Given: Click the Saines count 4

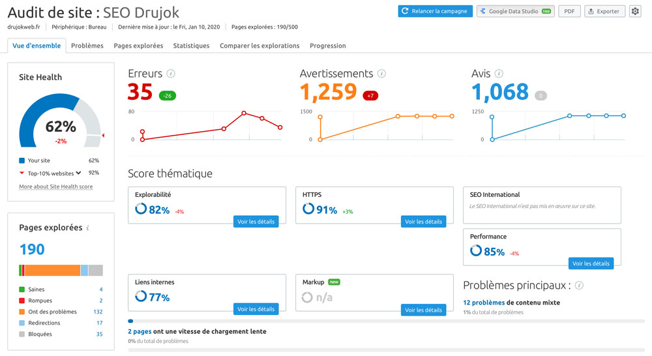Looking at the screenshot, I should tap(101, 289).
